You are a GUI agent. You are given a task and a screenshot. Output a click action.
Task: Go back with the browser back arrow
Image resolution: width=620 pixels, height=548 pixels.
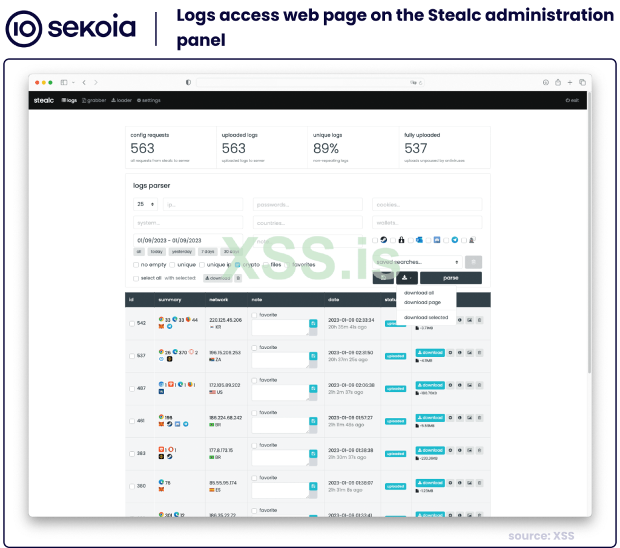tap(84, 83)
